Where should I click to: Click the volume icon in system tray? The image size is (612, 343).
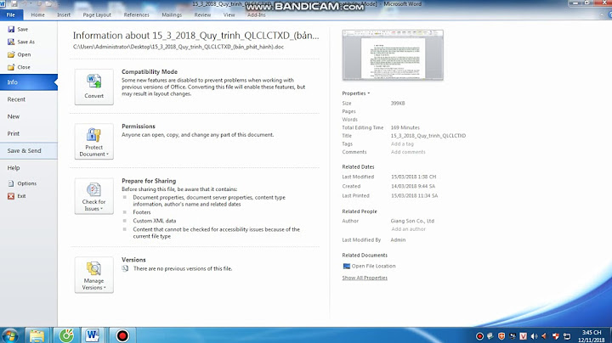click(534, 336)
